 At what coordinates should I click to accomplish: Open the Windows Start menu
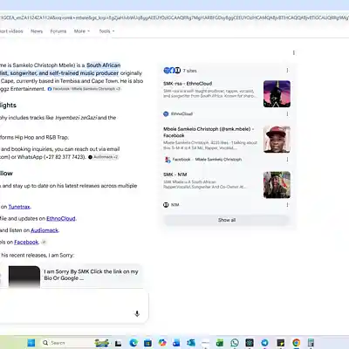31,343
